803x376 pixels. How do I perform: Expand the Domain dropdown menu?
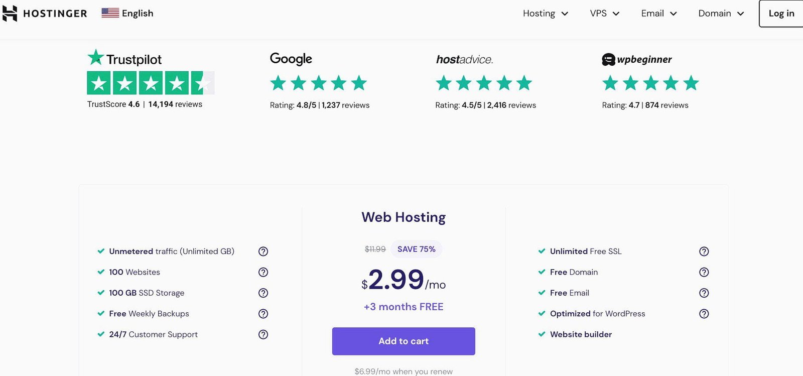pyautogui.click(x=721, y=14)
